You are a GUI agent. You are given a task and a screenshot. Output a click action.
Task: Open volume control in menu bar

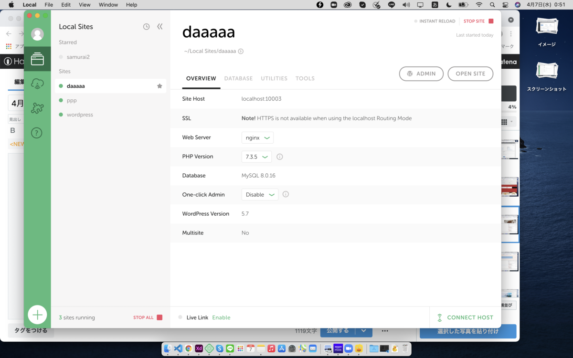pyautogui.click(x=406, y=5)
